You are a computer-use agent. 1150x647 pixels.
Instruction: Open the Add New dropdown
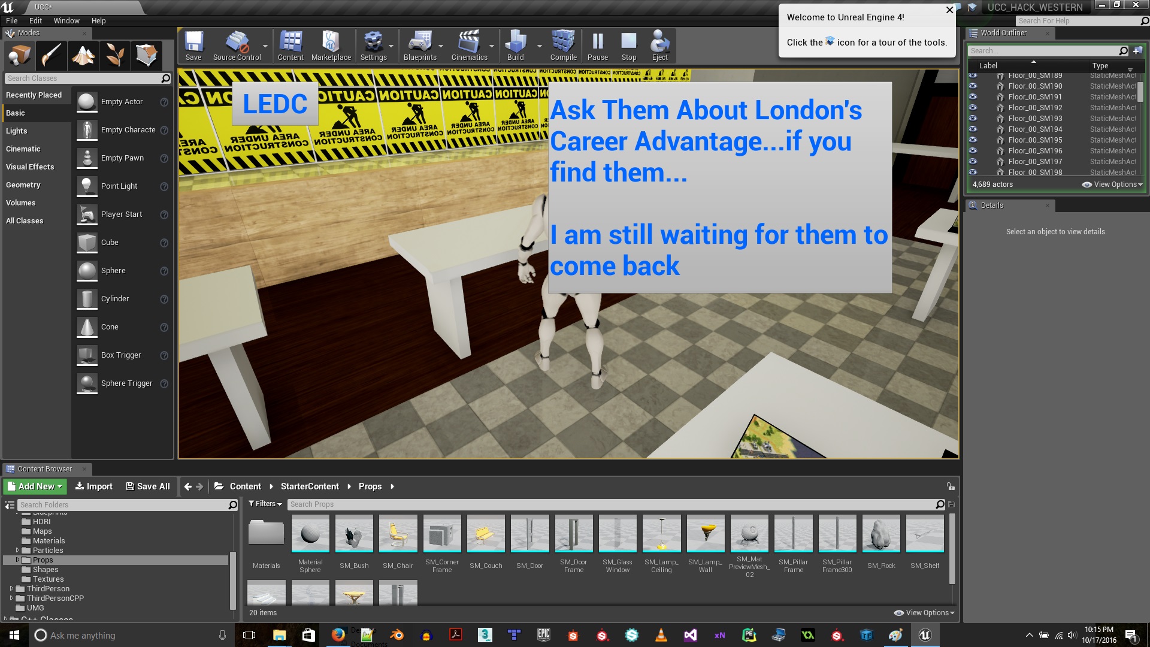[x=35, y=486]
